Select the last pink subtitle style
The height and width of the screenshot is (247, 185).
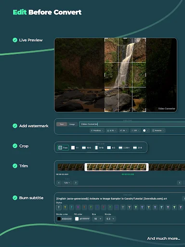181,207
